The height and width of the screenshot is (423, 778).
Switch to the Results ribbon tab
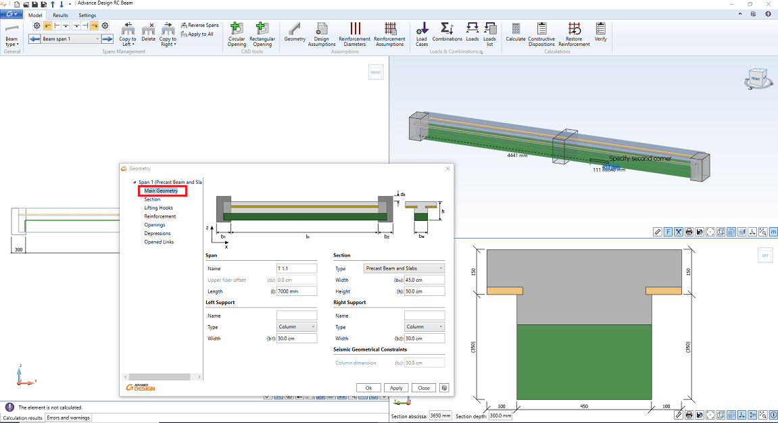[61, 16]
